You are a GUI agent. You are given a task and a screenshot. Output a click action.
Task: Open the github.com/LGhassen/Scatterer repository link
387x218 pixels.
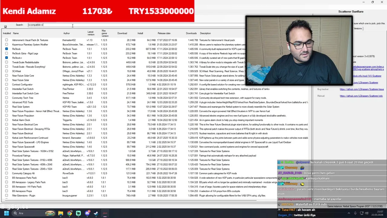pos(366,83)
